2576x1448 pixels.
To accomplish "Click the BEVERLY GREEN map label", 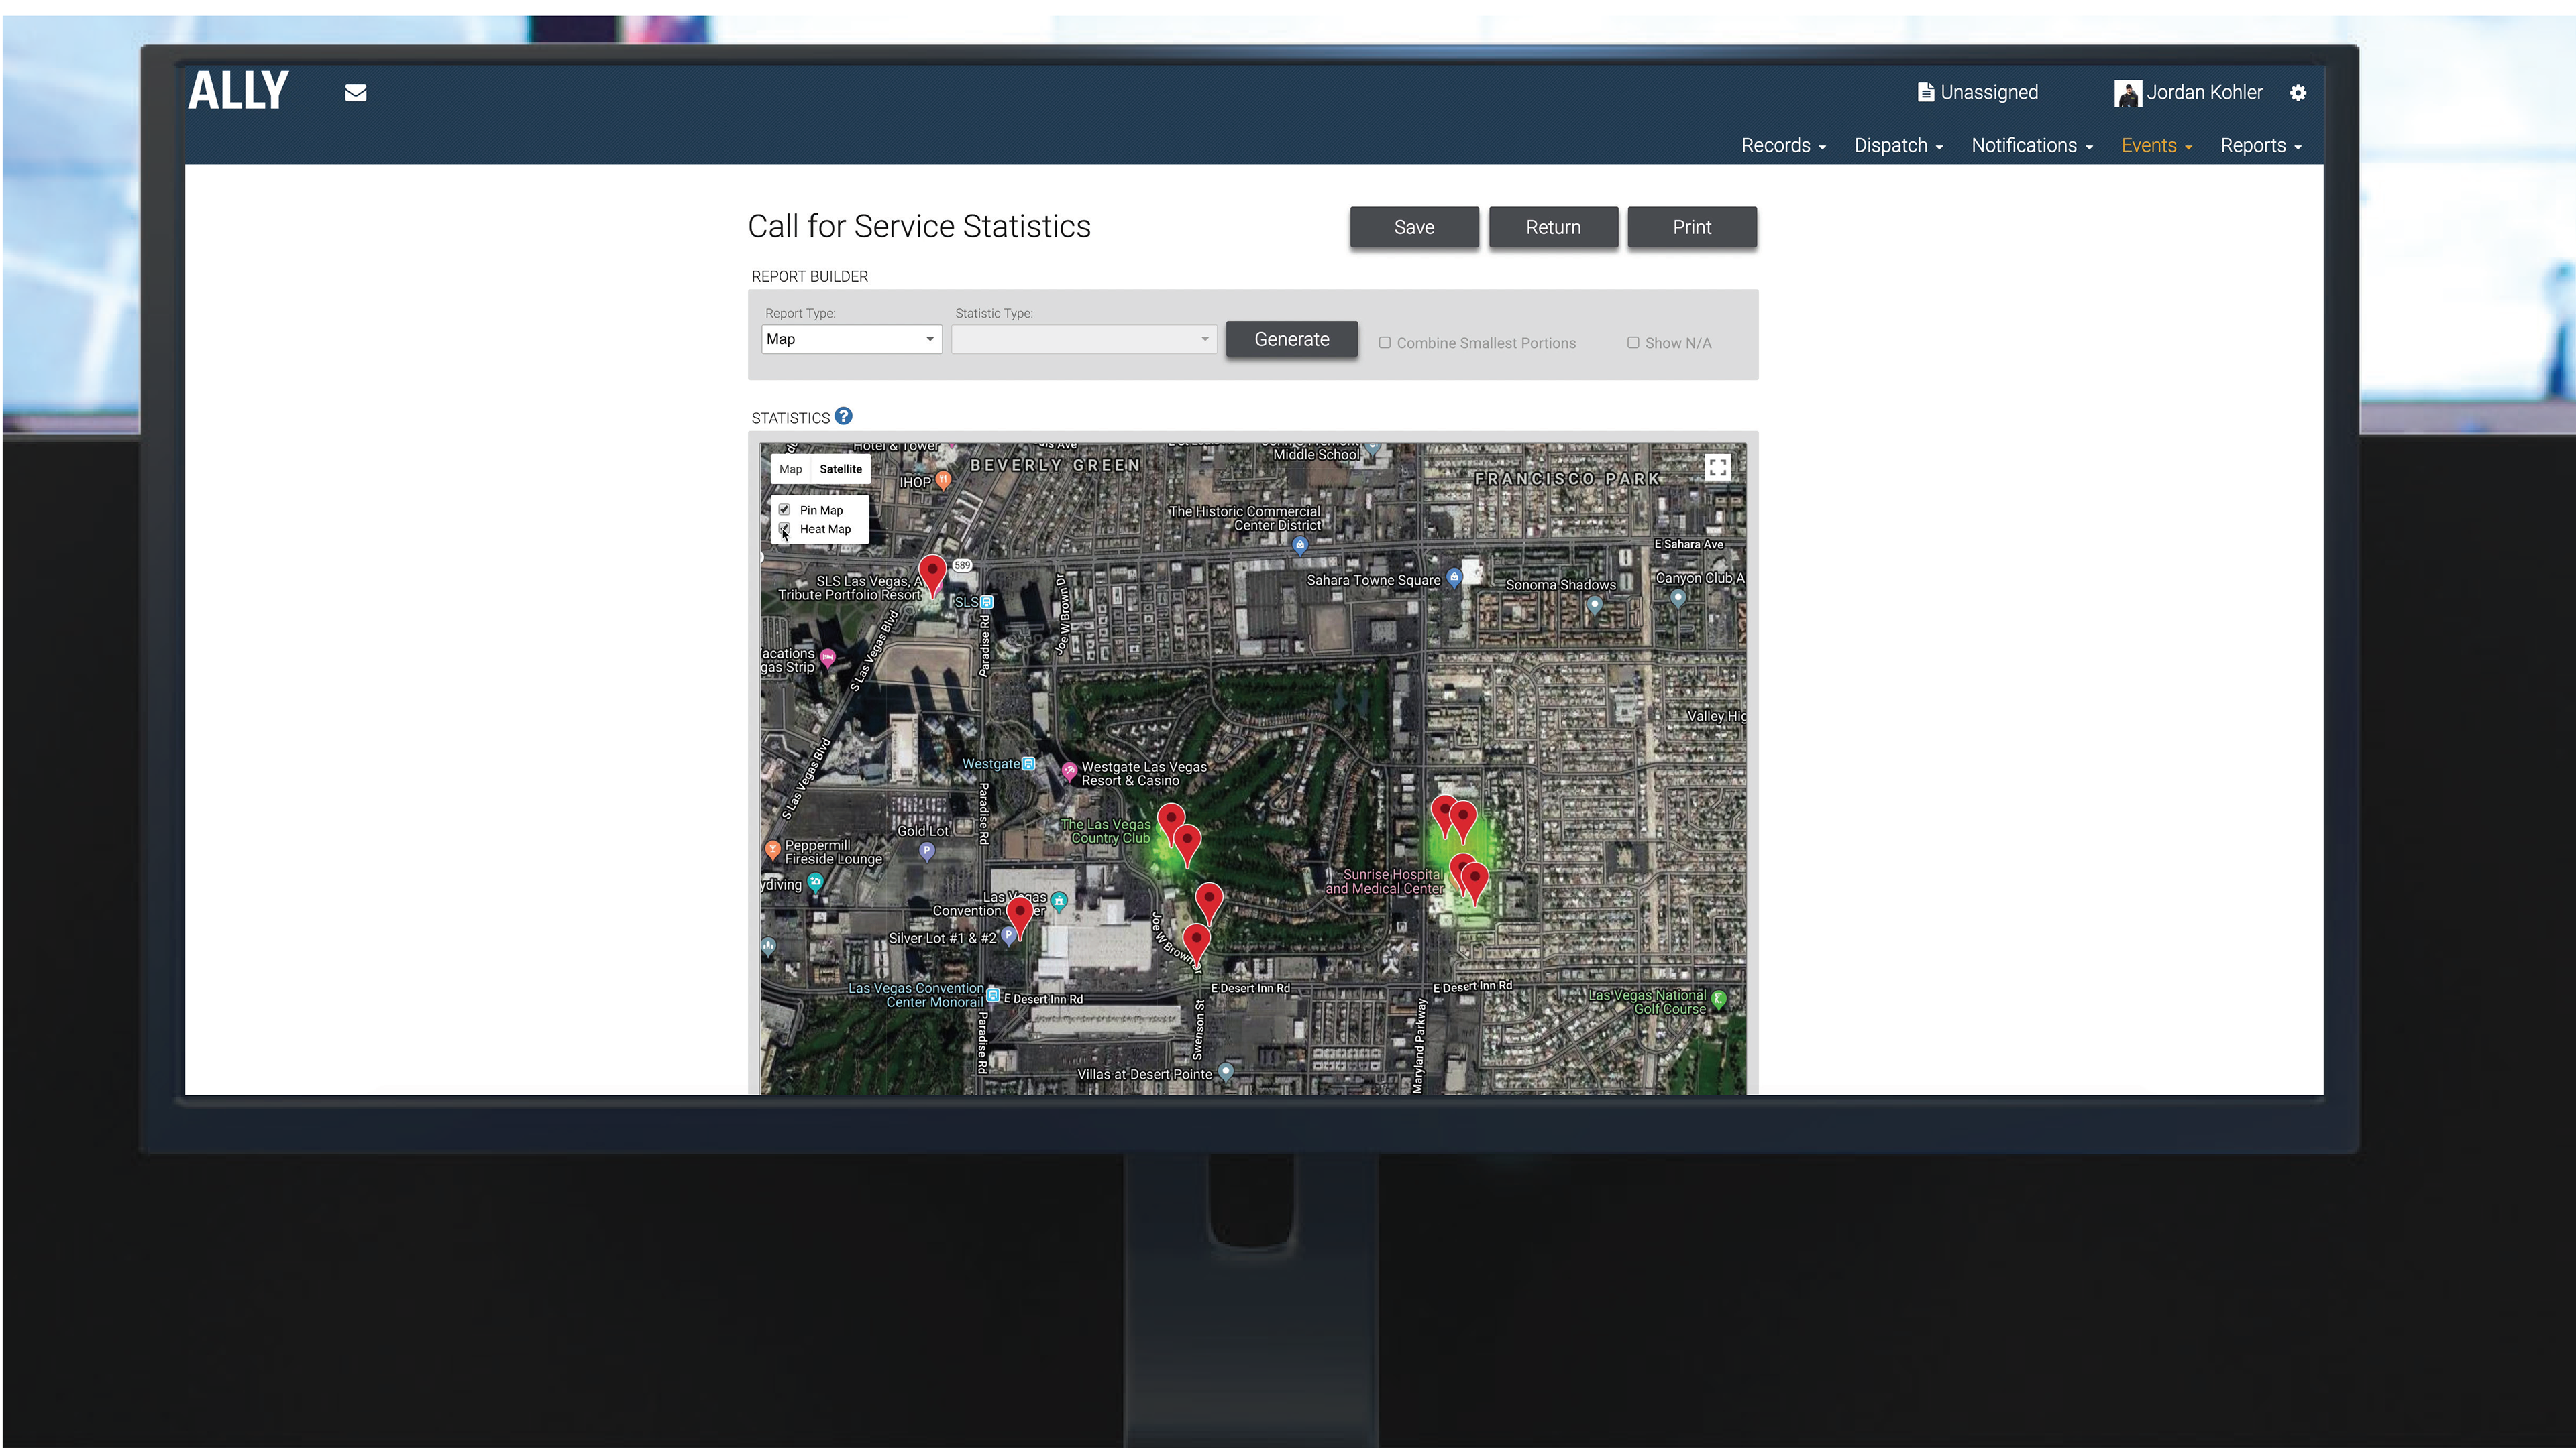I will 1055,465.
